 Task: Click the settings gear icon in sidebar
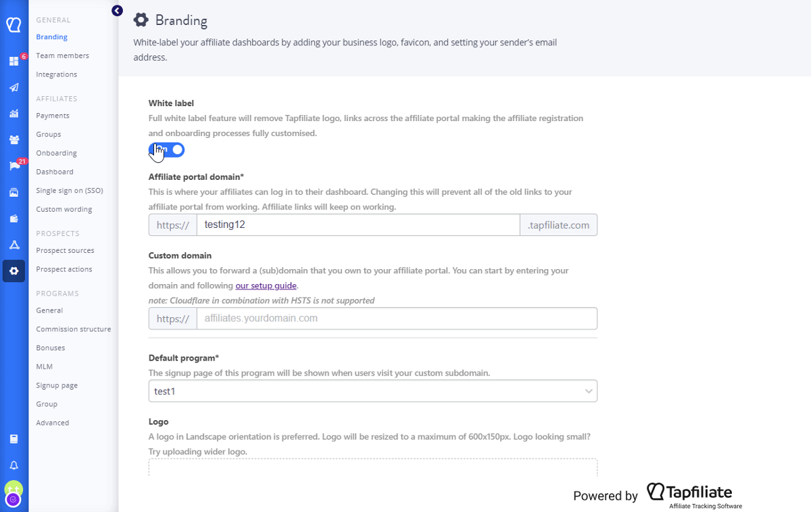click(x=14, y=271)
